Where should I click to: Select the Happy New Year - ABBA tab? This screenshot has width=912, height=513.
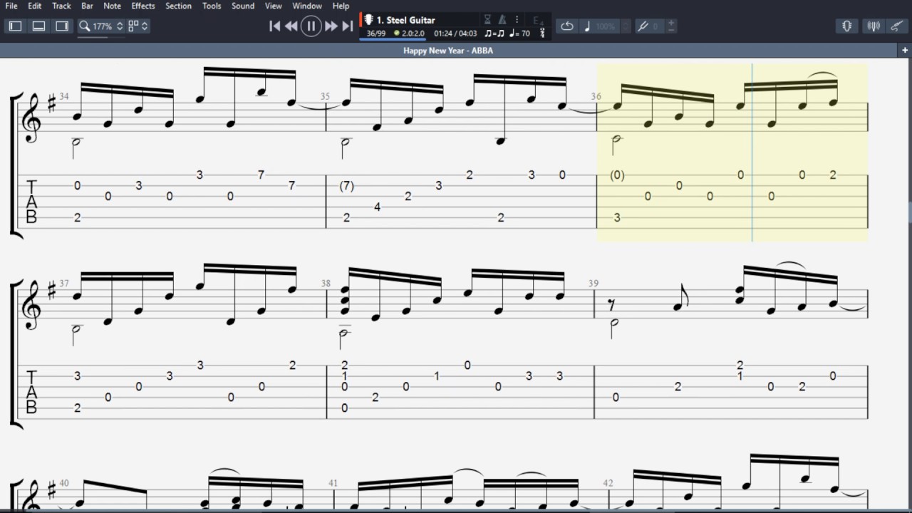pyautogui.click(x=448, y=51)
